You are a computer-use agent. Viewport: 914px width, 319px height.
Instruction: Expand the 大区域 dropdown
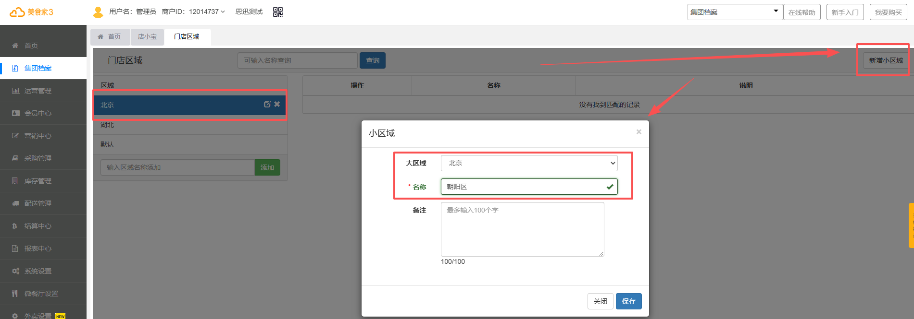(x=529, y=163)
